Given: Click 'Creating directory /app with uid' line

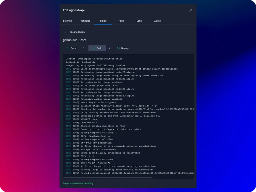Looking at the screenshot, I should pyautogui.click(x=104, y=129).
